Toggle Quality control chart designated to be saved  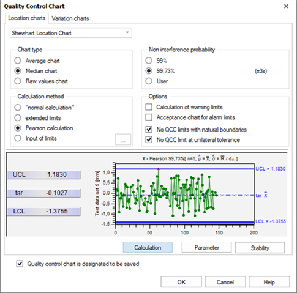click(x=20, y=264)
